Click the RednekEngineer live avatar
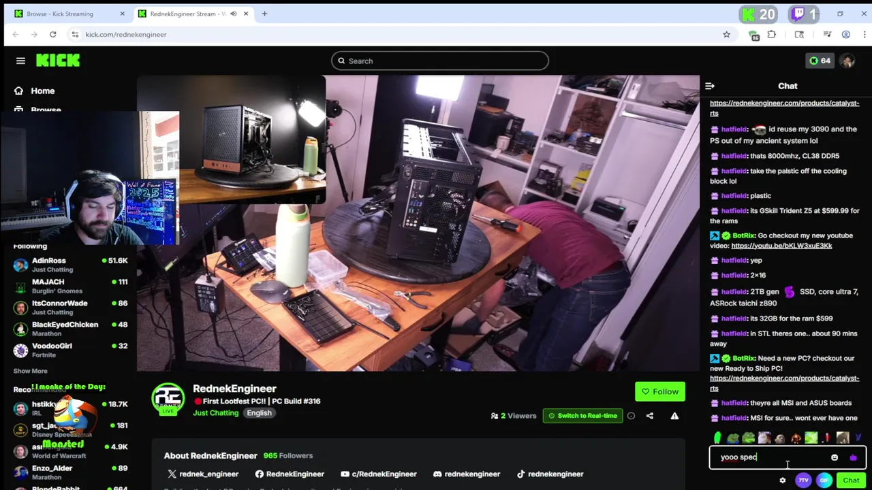This screenshot has height=490, width=872. [x=168, y=399]
